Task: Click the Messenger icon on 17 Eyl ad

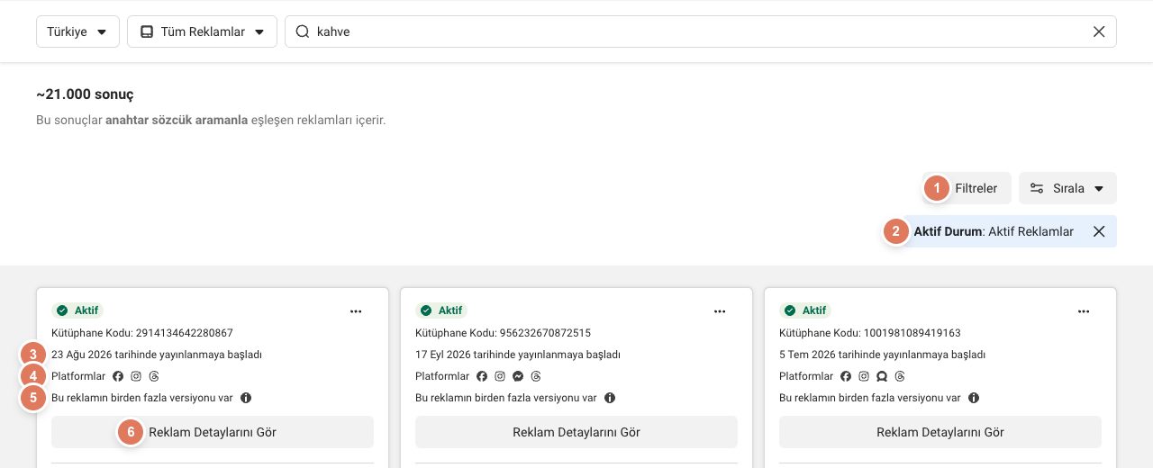Action: tap(518, 376)
